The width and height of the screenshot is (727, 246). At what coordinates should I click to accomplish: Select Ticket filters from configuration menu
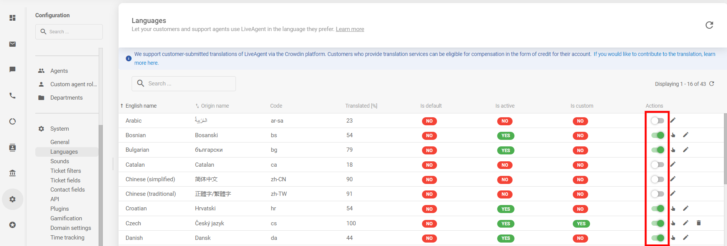pyautogui.click(x=66, y=171)
